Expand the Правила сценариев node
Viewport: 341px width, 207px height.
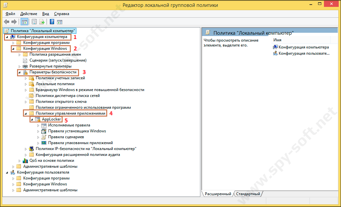click(x=38, y=137)
